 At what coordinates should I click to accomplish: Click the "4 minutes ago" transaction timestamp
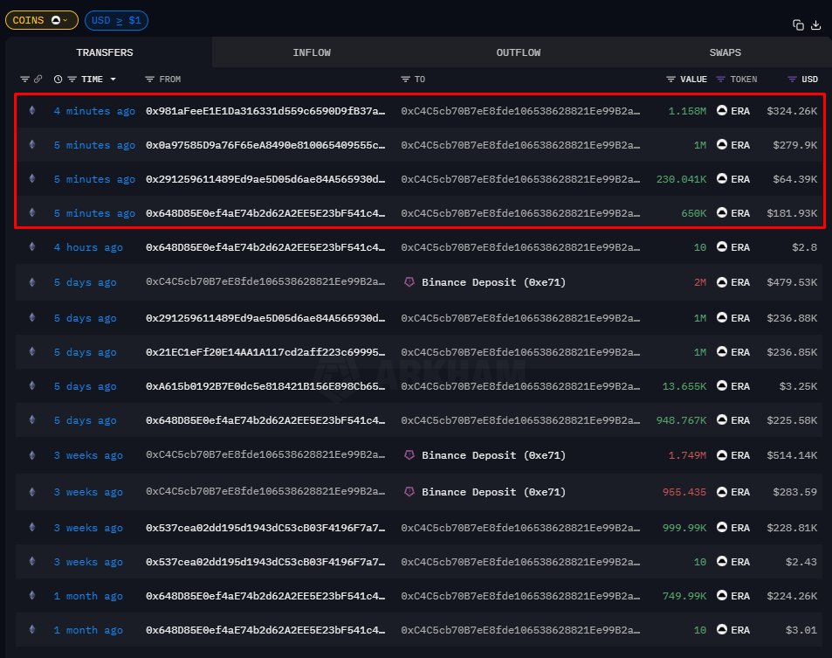[94, 111]
